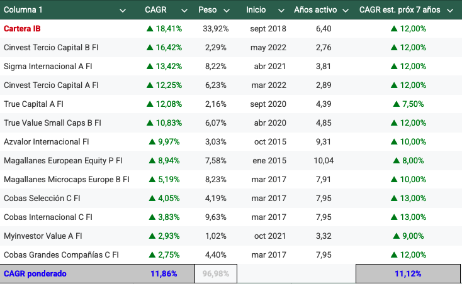The image size is (462, 284).
Task: Select the 11,12% estimated CAGR total
Action: 408,273
